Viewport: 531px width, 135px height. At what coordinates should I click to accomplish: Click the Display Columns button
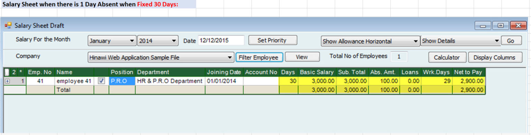point(495,57)
